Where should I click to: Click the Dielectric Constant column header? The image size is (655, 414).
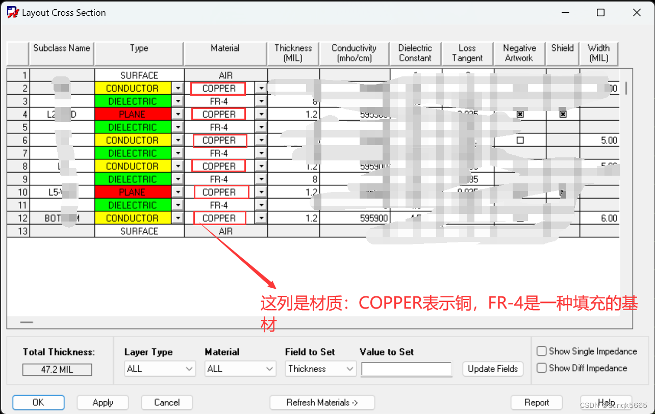[415, 53]
